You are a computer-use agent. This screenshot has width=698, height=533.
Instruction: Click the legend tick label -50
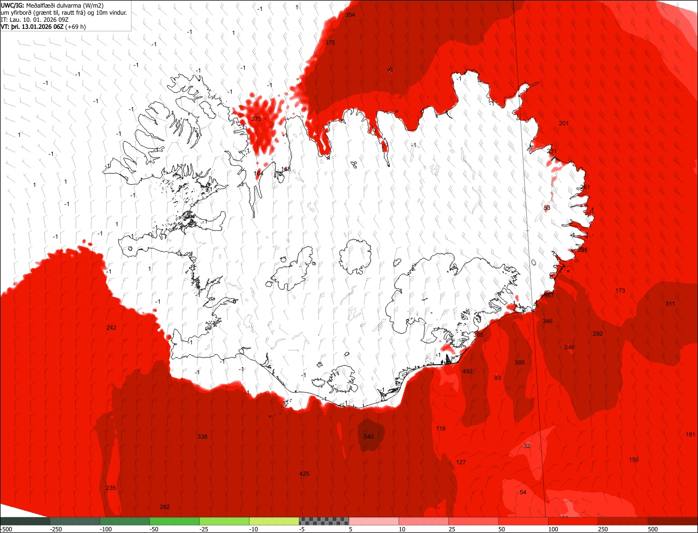[154, 529]
